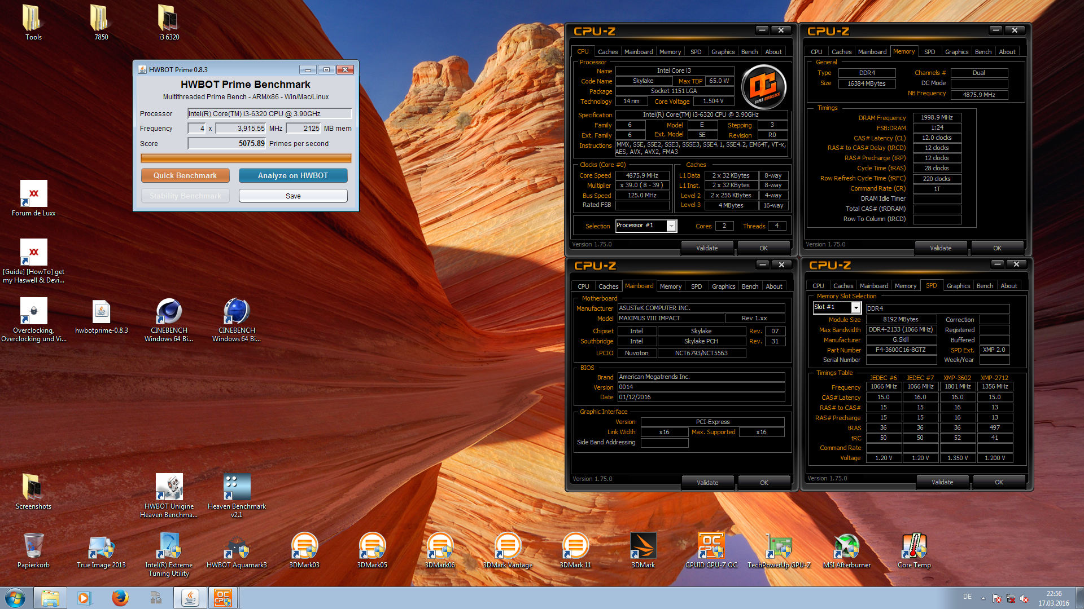
Task: Click the HWBOT Prime orange progress bar
Action: (x=246, y=158)
